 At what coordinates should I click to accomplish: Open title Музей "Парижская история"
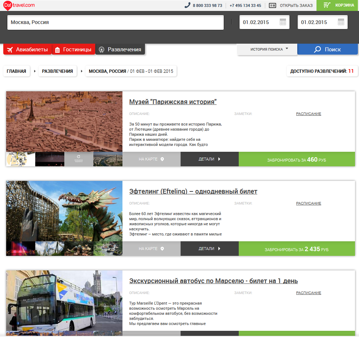[x=173, y=102]
